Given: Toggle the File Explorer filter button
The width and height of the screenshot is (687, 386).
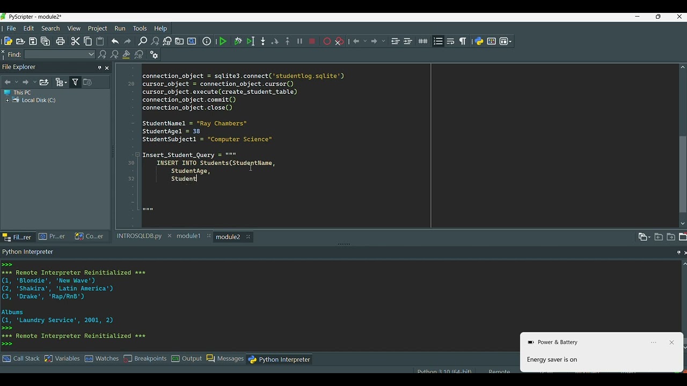Looking at the screenshot, I should coord(75,82).
